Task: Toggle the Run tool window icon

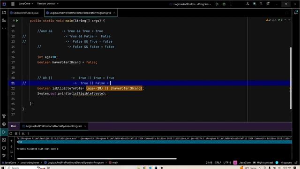Action: [x=4, y=132]
